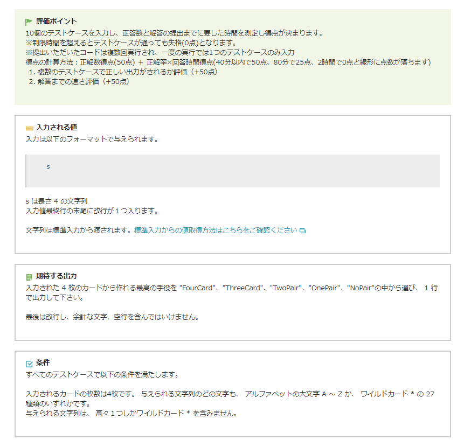Click the yellow input icon beside 入力される値
This screenshot has height=440, width=464.
coord(29,128)
